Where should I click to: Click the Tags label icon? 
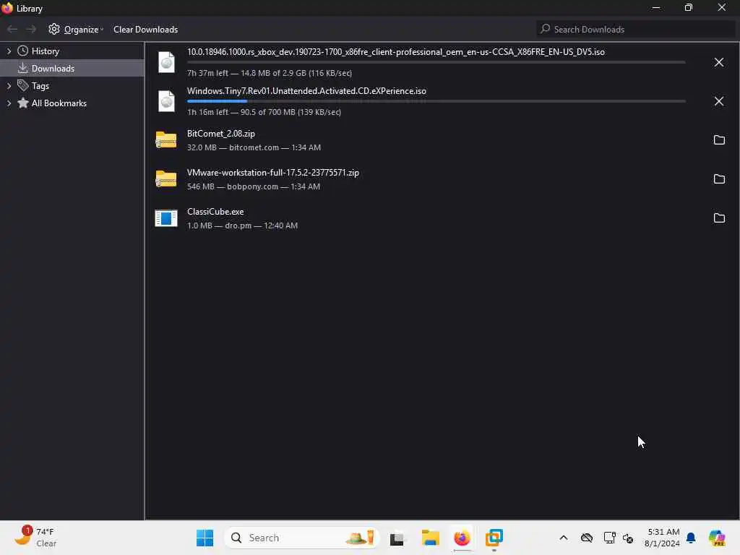pos(22,85)
